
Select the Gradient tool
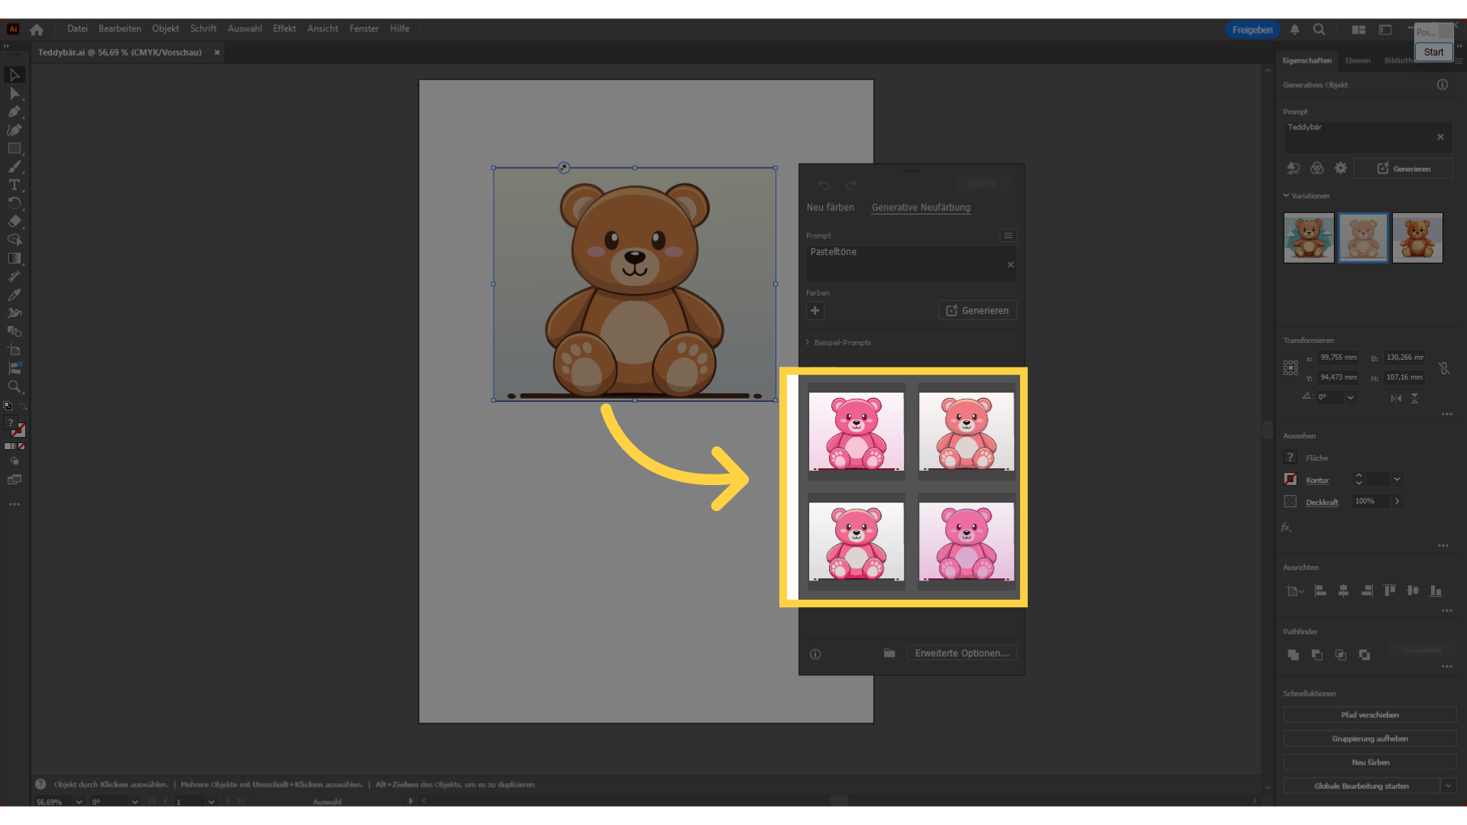click(x=15, y=258)
